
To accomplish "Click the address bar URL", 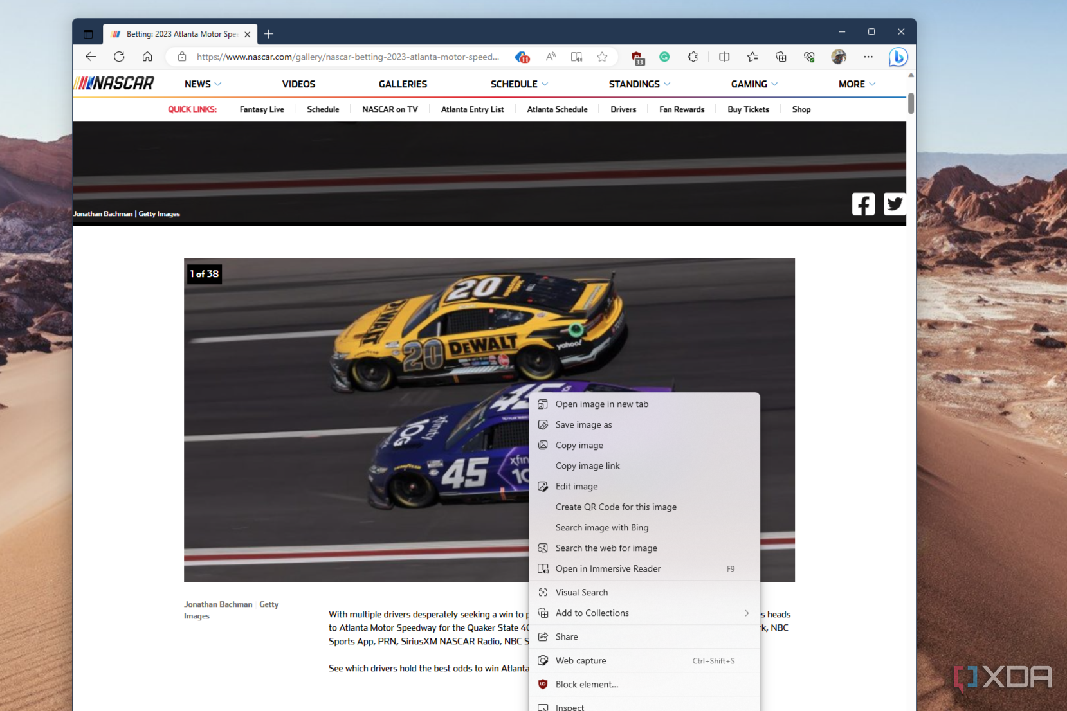I will coord(348,57).
